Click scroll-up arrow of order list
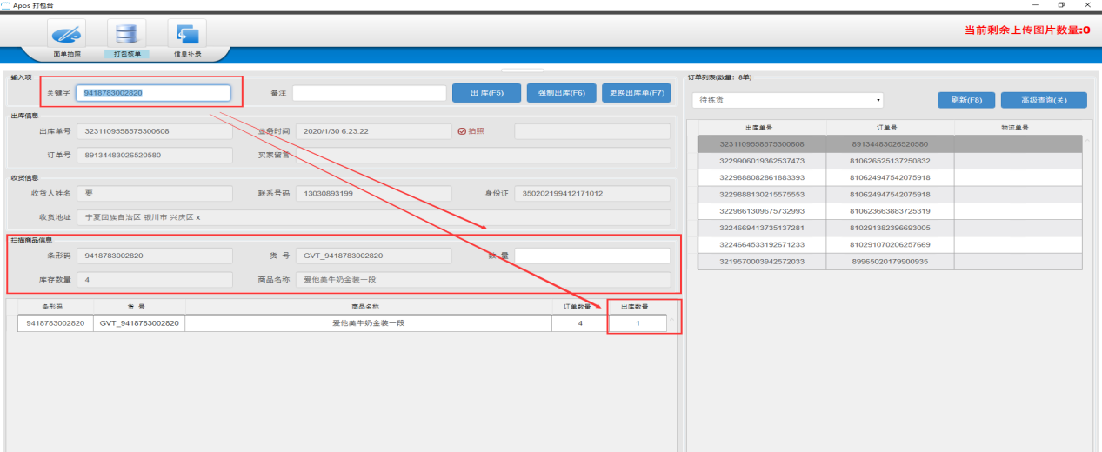The height and width of the screenshot is (452, 1102). tap(1086, 141)
